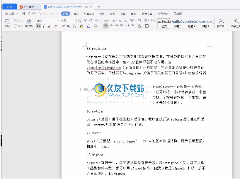Toggle Italic formatting button
240x180 pixels.
[x=44, y=26]
